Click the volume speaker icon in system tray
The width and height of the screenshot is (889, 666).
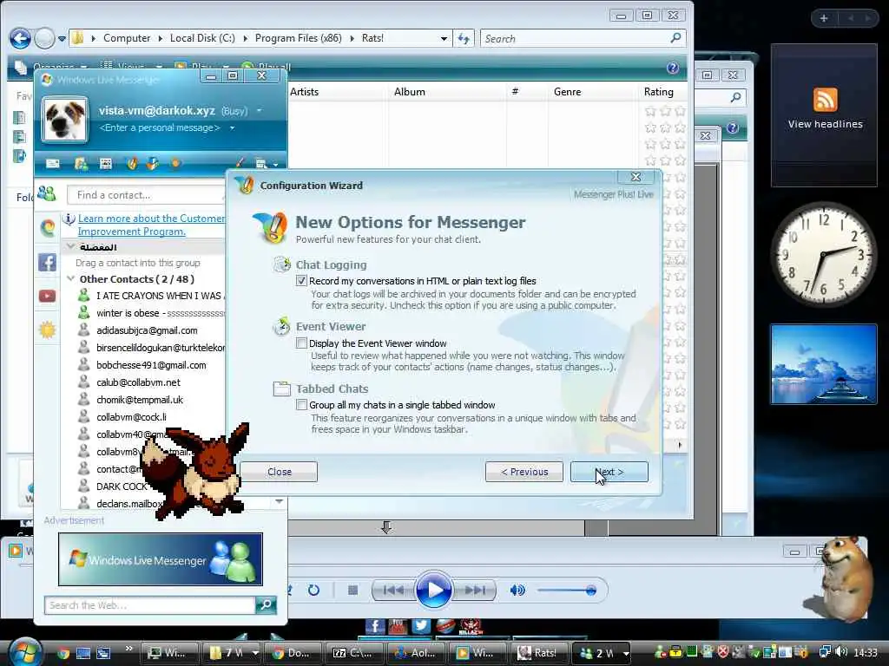841,652
